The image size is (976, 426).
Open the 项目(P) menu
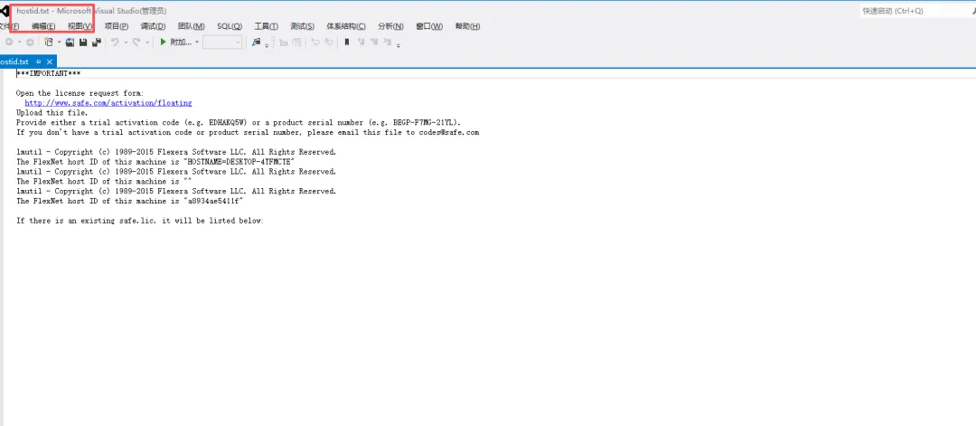(117, 26)
